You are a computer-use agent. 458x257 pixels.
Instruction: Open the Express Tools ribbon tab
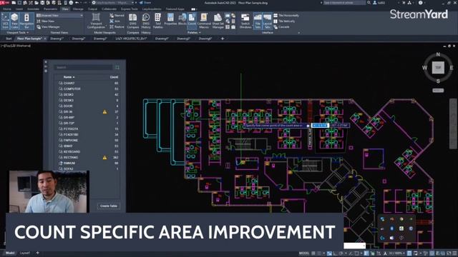pyautogui.click(x=130, y=9)
